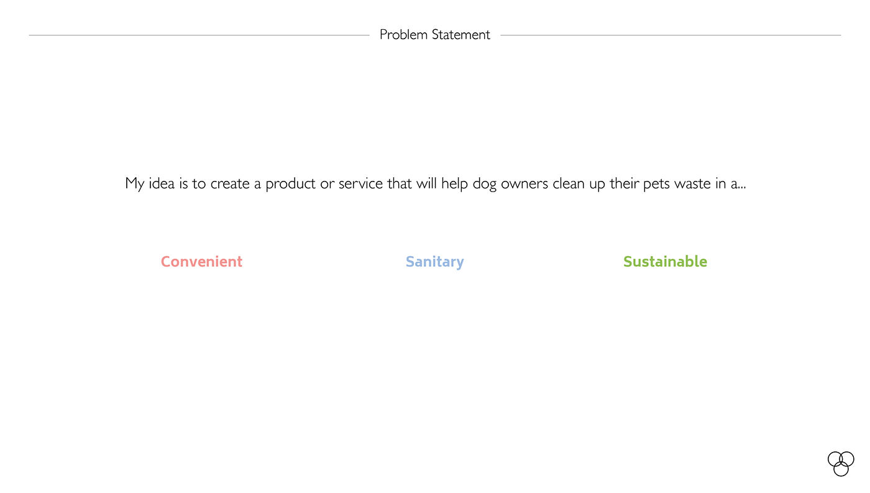This screenshot has height=493, width=870.
Task: Click the word "idea" in the sentence
Action: [162, 184]
